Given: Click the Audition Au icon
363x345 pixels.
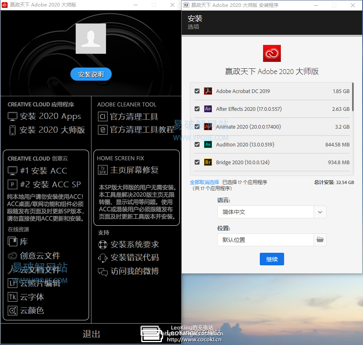Looking at the screenshot, I should [208, 144].
